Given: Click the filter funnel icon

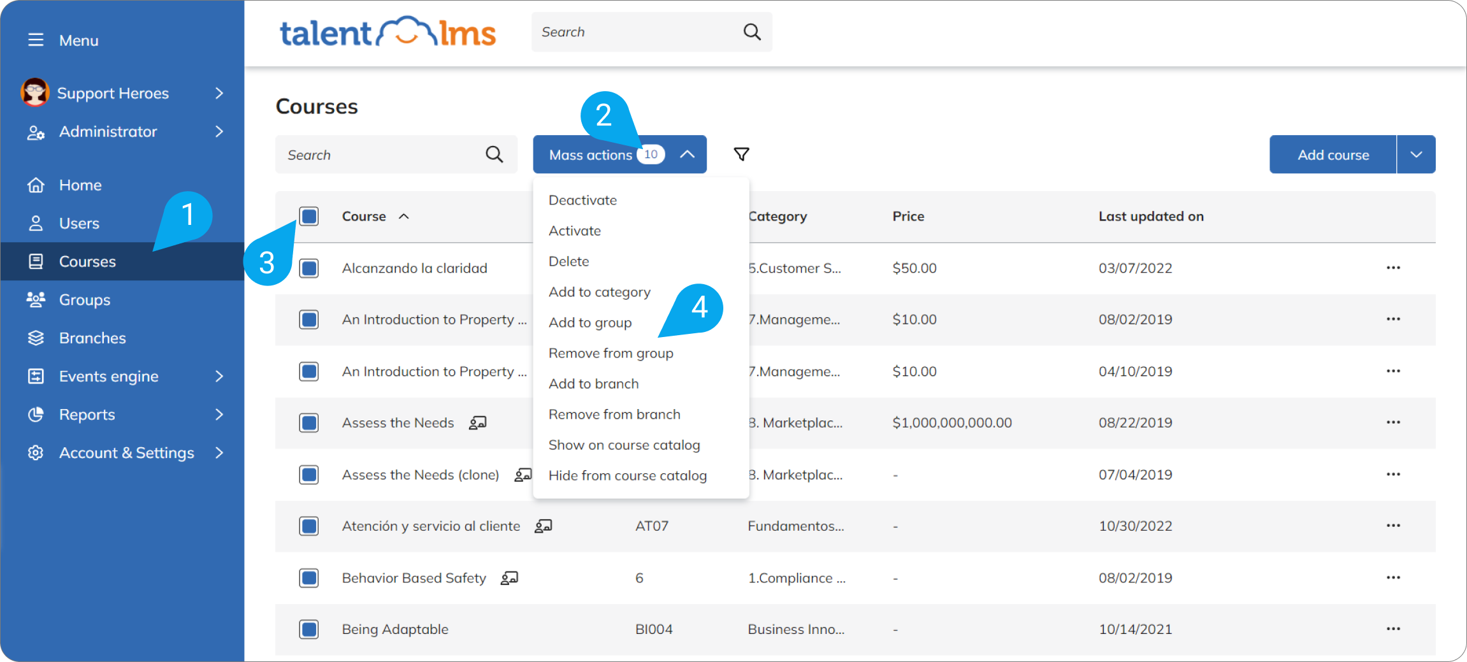Looking at the screenshot, I should click(741, 154).
